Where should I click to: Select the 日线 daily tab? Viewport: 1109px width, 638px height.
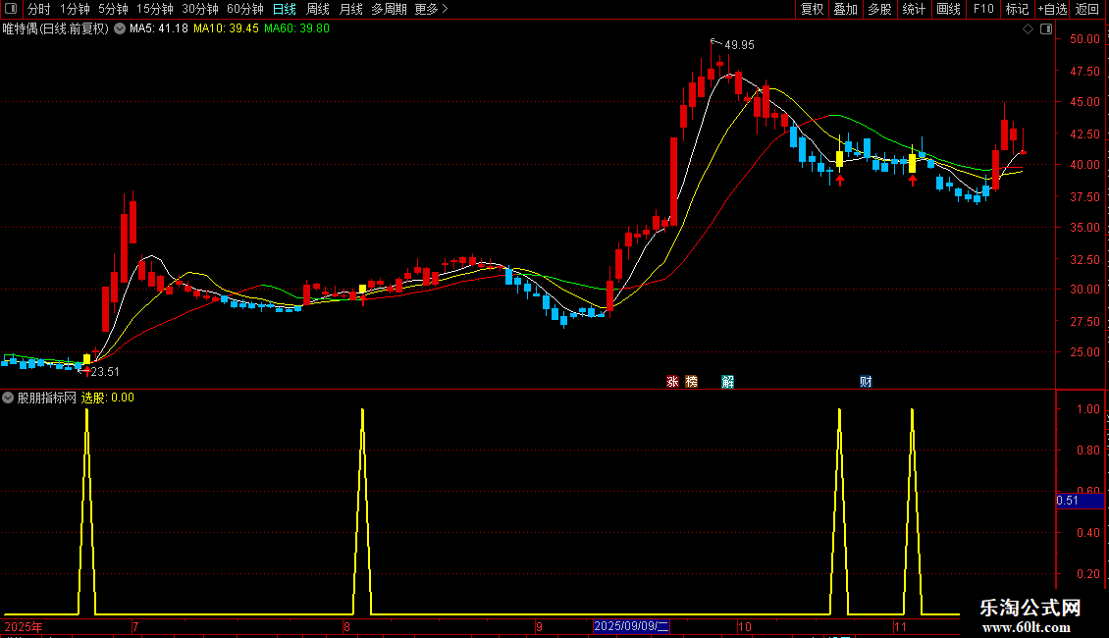285,9
